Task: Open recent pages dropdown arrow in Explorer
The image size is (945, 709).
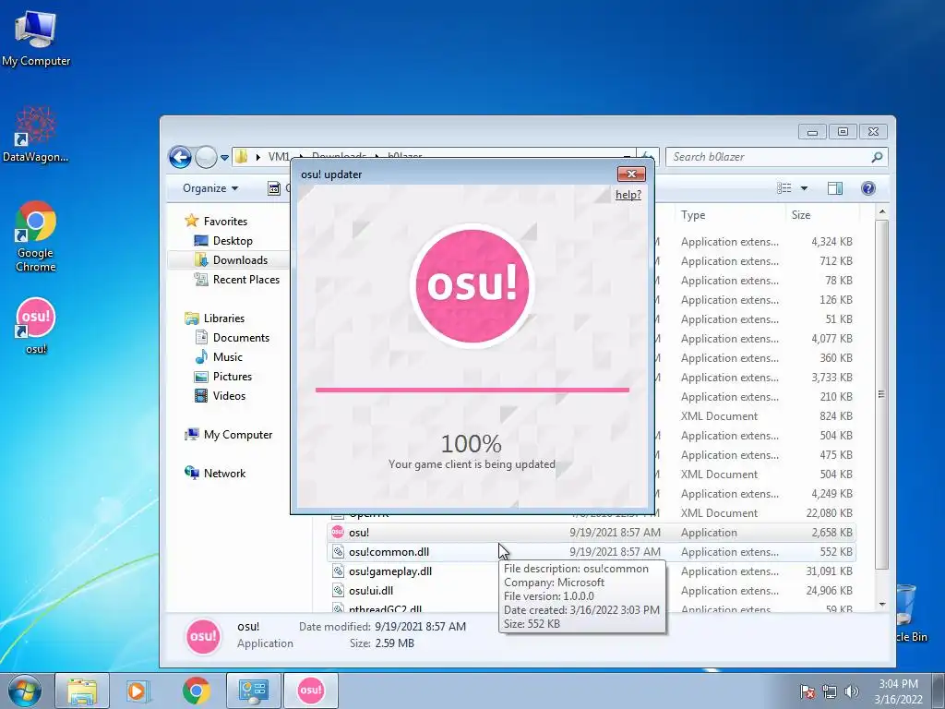Action: click(x=225, y=157)
